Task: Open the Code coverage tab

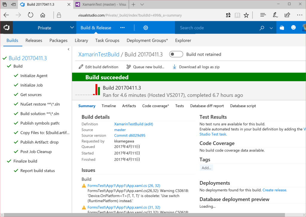Action: click(x=155, y=106)
